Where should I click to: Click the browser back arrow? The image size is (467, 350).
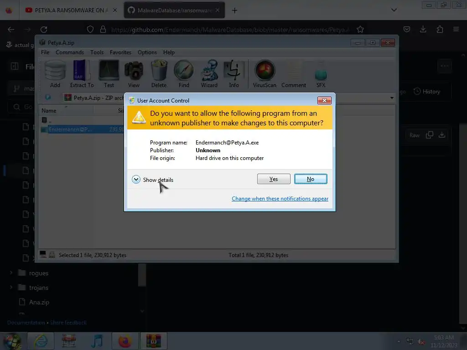pyautogui.click(x=11, y=30)
